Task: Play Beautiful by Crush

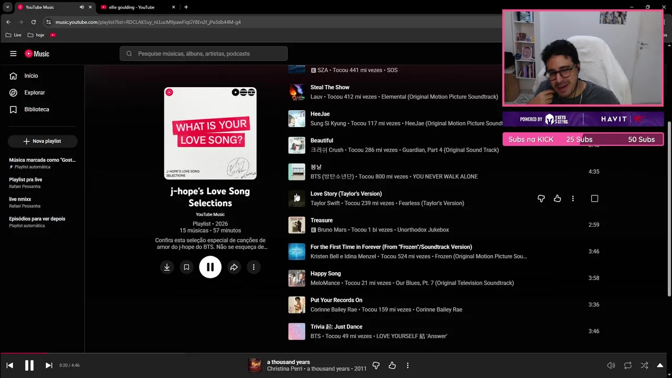Action: pos(297,145)
